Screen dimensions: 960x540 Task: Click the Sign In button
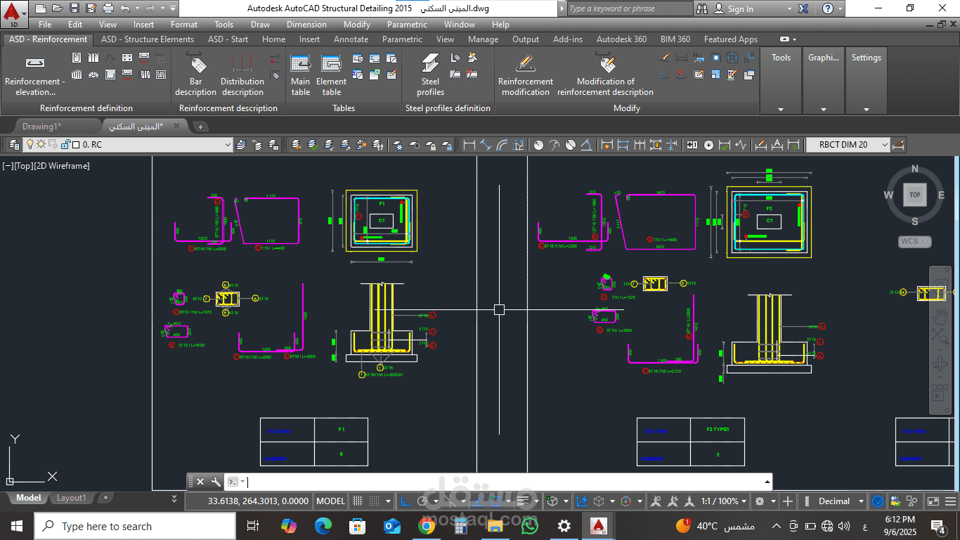(x=740, y=9)
